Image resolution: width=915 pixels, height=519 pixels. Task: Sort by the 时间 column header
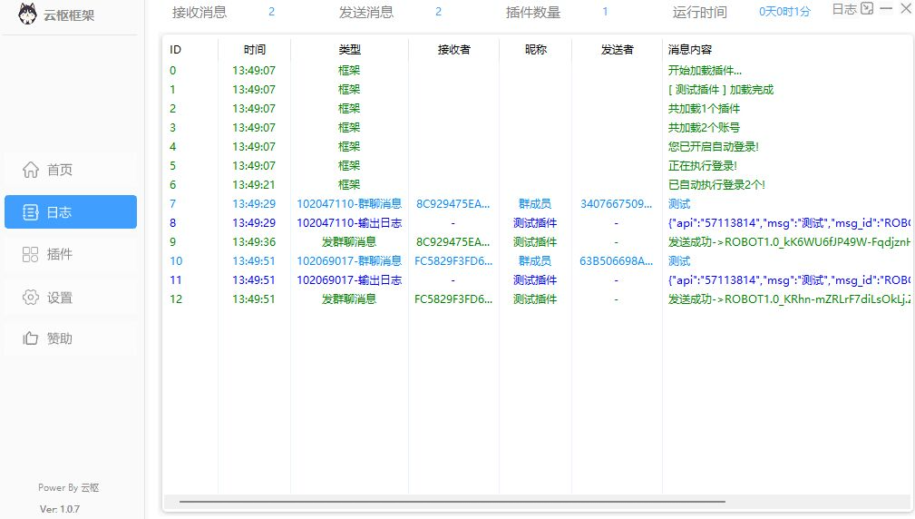click(255, 50)
